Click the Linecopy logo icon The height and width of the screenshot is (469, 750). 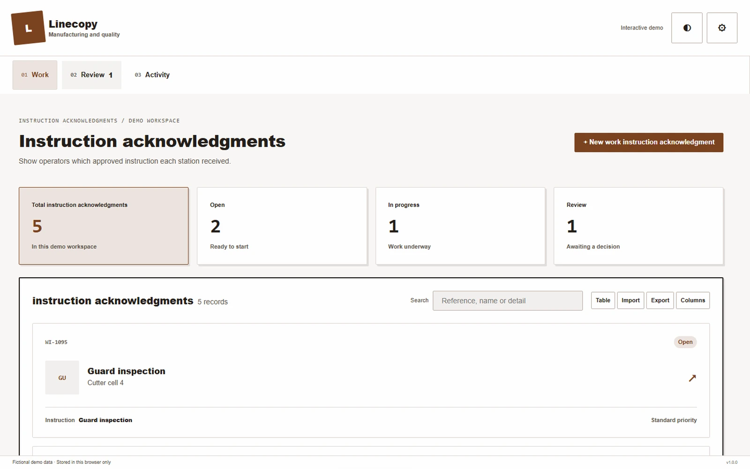28,28
